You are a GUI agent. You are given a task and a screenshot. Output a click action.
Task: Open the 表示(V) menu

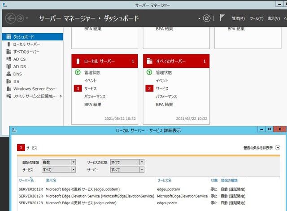pyautogui.click(x=274, y=18)
